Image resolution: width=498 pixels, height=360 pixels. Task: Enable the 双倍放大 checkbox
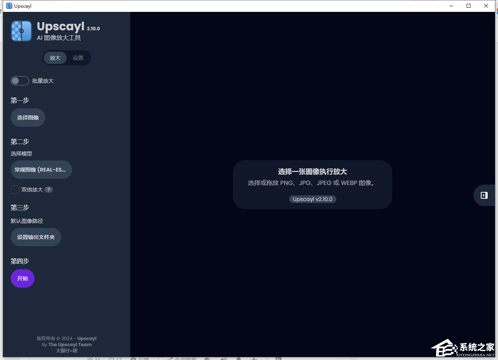tap(15, 190)
